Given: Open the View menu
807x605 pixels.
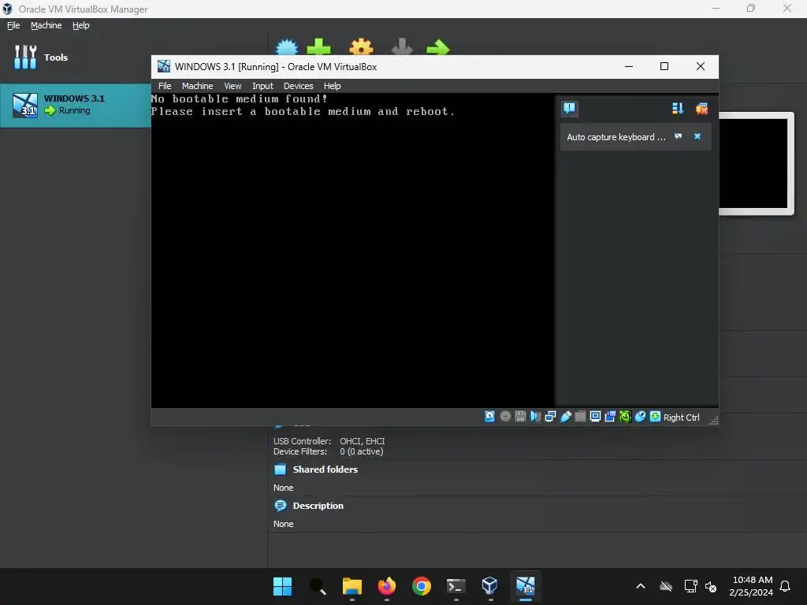Looking at the screenshot, I should 232,86.
